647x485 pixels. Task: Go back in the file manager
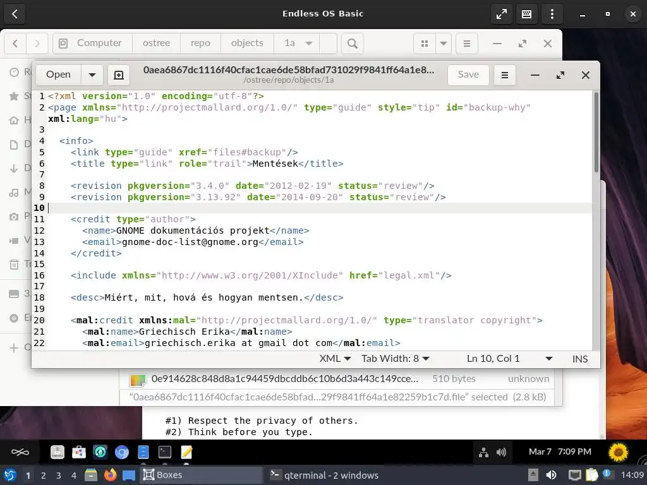point(15,44)
